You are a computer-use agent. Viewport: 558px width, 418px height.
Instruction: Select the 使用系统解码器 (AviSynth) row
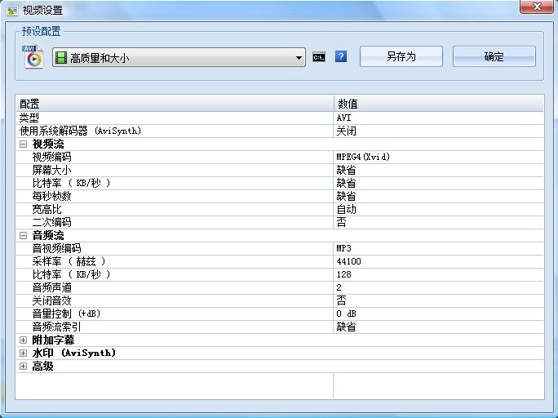click(280, 131)
